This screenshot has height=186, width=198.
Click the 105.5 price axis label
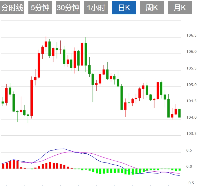click(191, 68)
